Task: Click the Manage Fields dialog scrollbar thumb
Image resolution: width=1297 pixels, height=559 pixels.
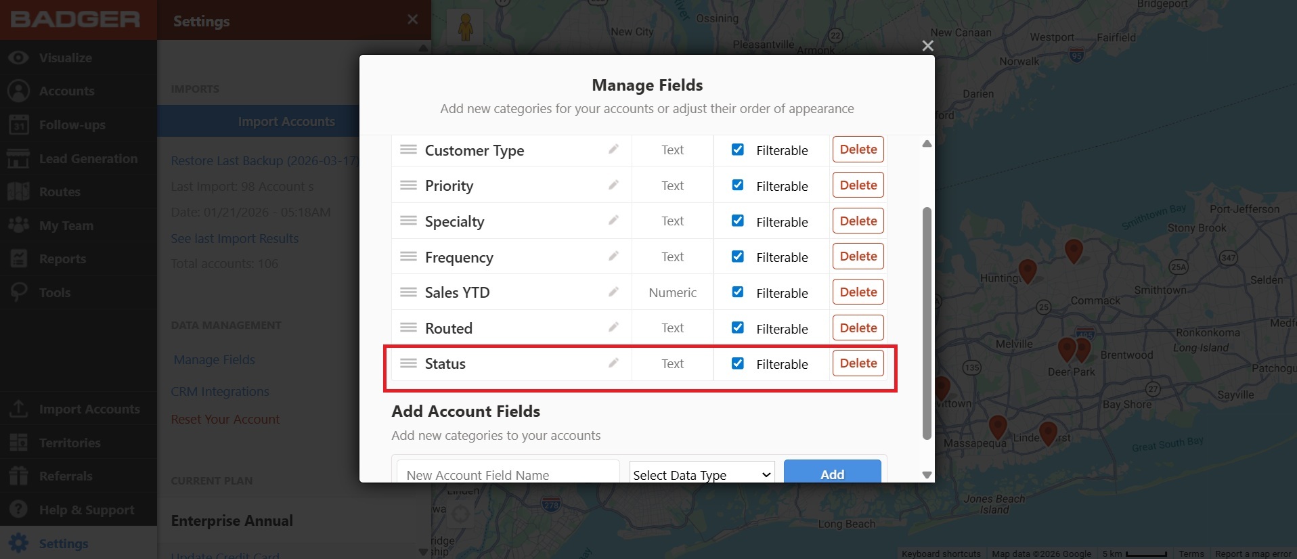Action: pyautogui.click(x=927, y=322)
